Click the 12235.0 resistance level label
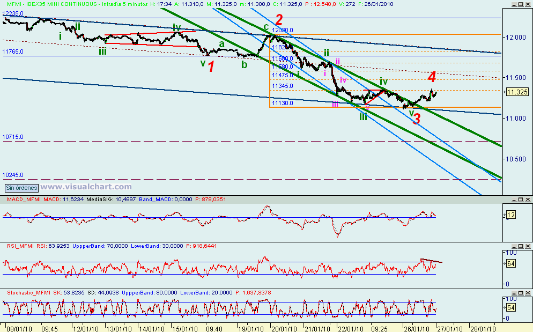Screen dimensions: 533x332 click(x=13, y=13)
